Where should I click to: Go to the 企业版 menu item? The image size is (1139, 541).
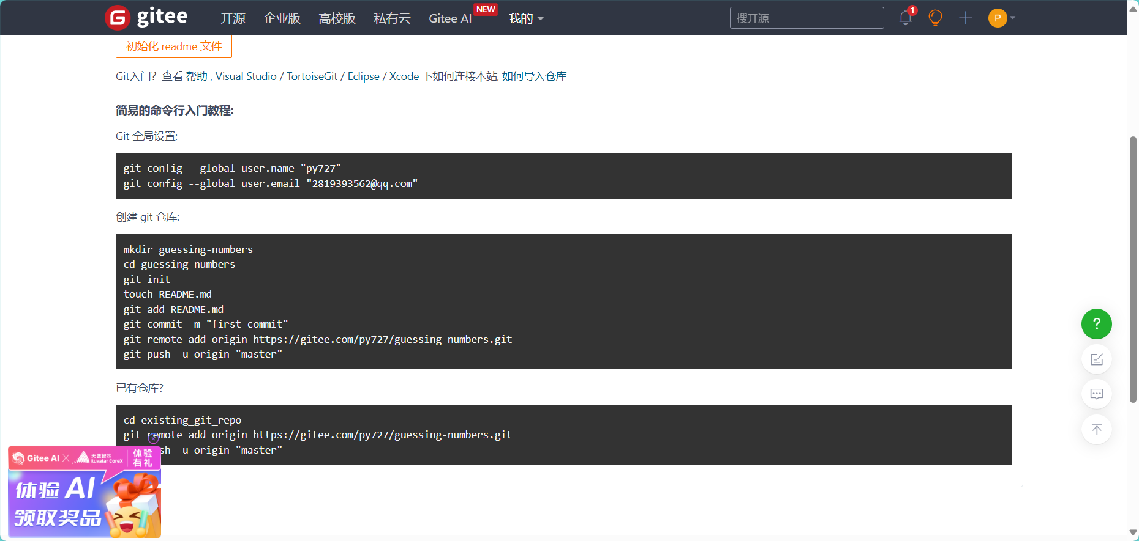pyautogui.click(x=282, y=18)
